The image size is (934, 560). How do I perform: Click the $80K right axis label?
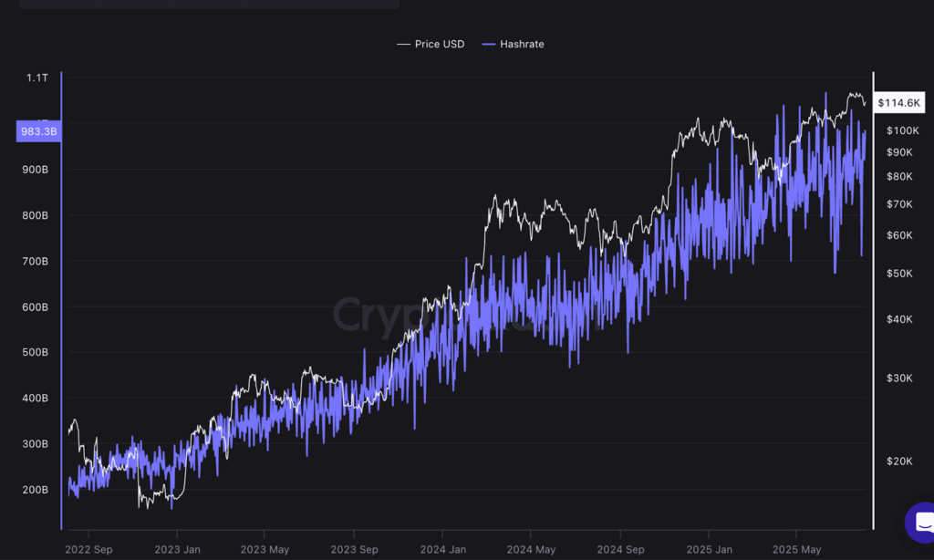(x=899, y=176)
